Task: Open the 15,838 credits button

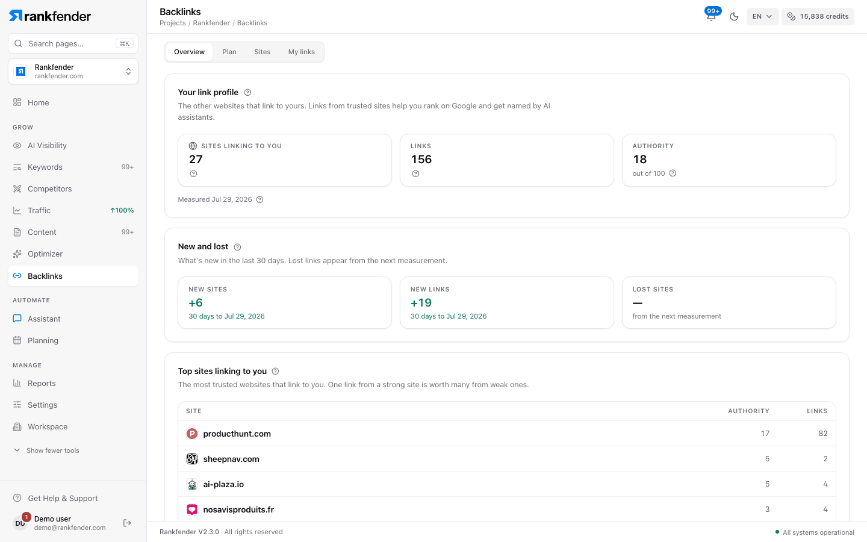Action: click(818, 16)
